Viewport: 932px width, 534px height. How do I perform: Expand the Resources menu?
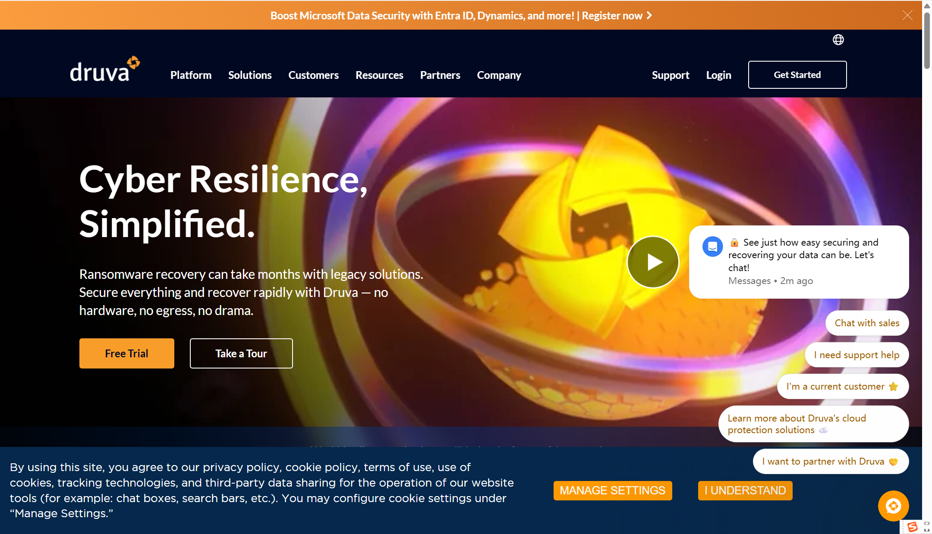(x=379, y=75)
